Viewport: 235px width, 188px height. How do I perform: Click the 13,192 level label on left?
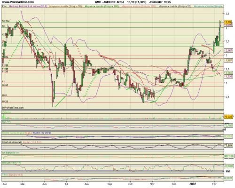[x=6, y=21]
